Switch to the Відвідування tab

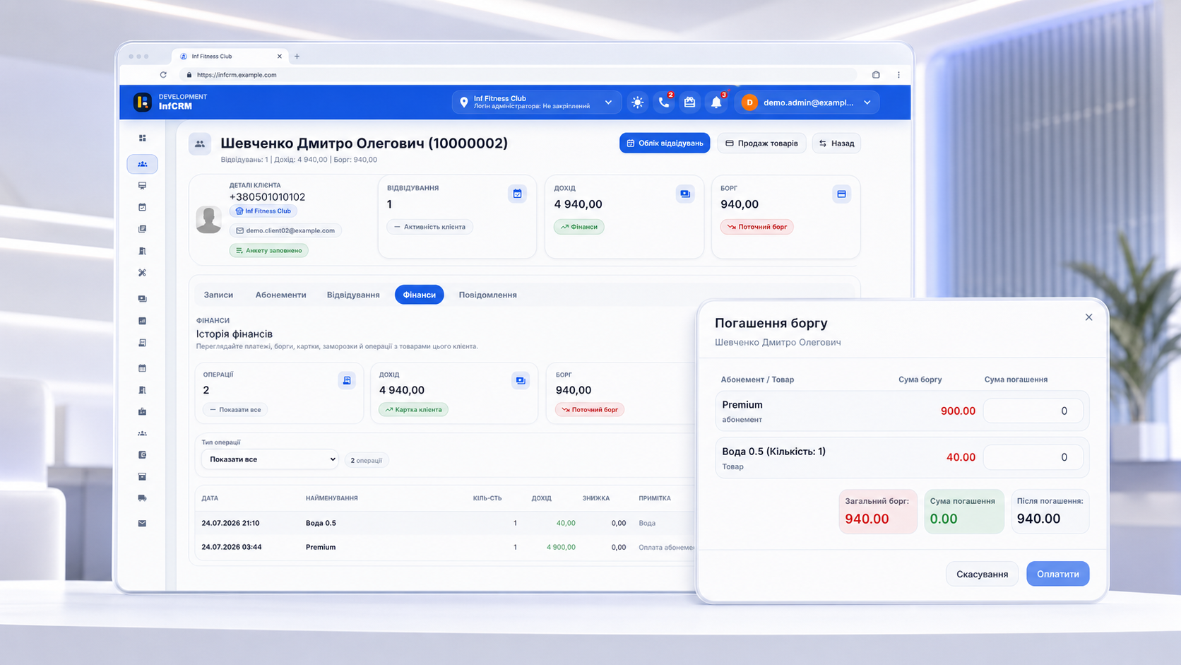[353, 295]
